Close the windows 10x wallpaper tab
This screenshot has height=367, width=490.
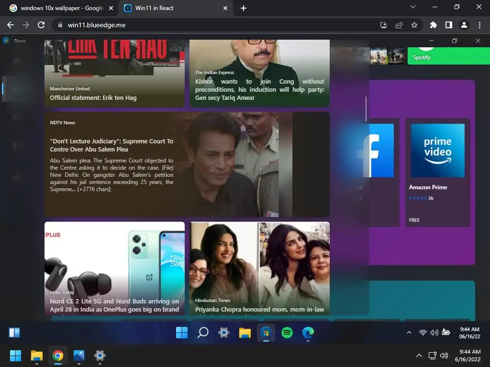tap(111, 8)
